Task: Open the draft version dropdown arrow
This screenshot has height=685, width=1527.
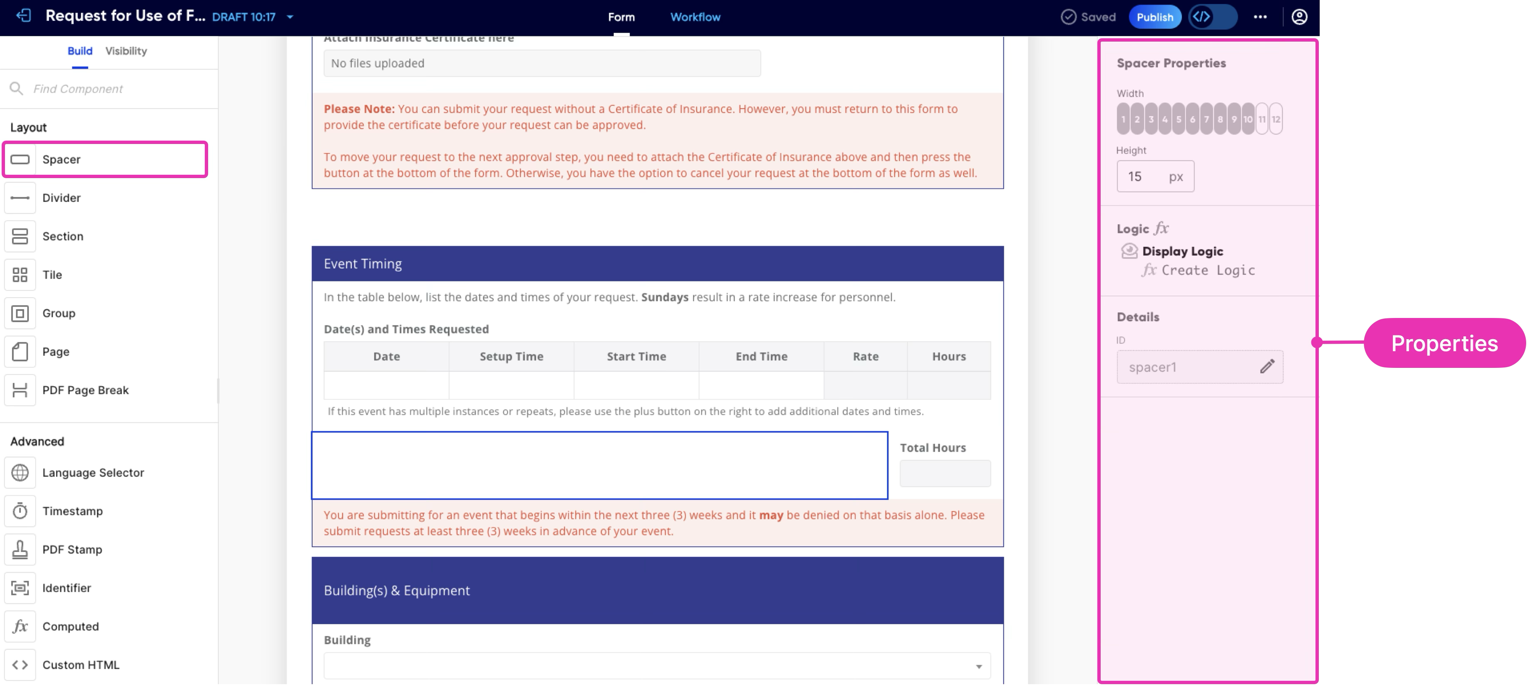Action: 290,17
